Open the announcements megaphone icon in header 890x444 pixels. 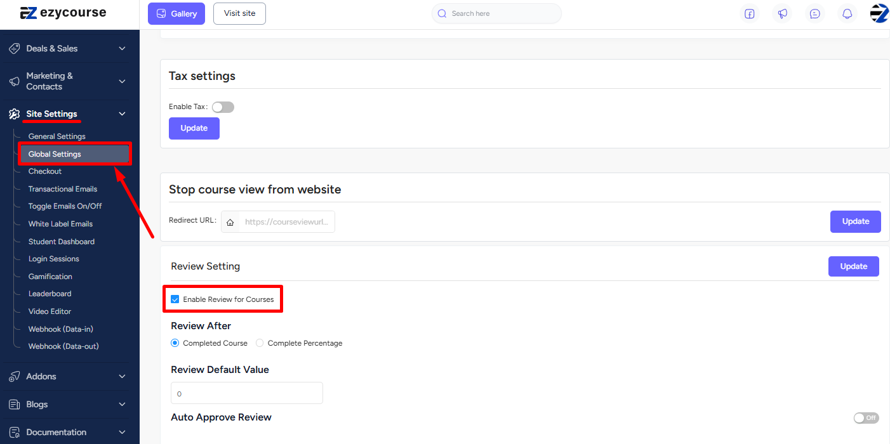point(783,14)
